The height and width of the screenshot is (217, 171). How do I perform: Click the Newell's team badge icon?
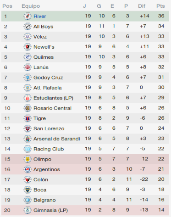[x=28, y=47]
